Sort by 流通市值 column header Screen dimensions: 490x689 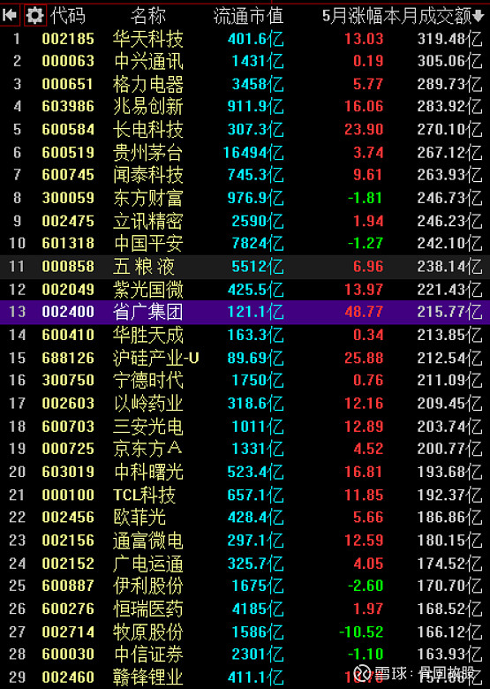248,16
